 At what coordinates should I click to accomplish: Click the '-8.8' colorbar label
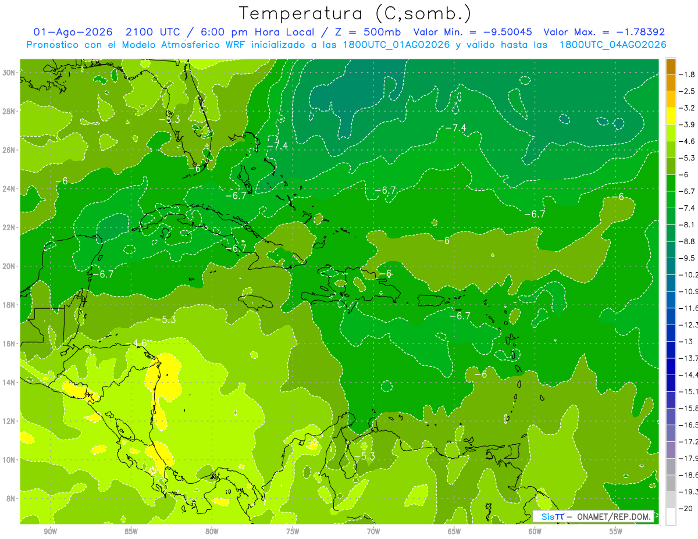[687, 241]
